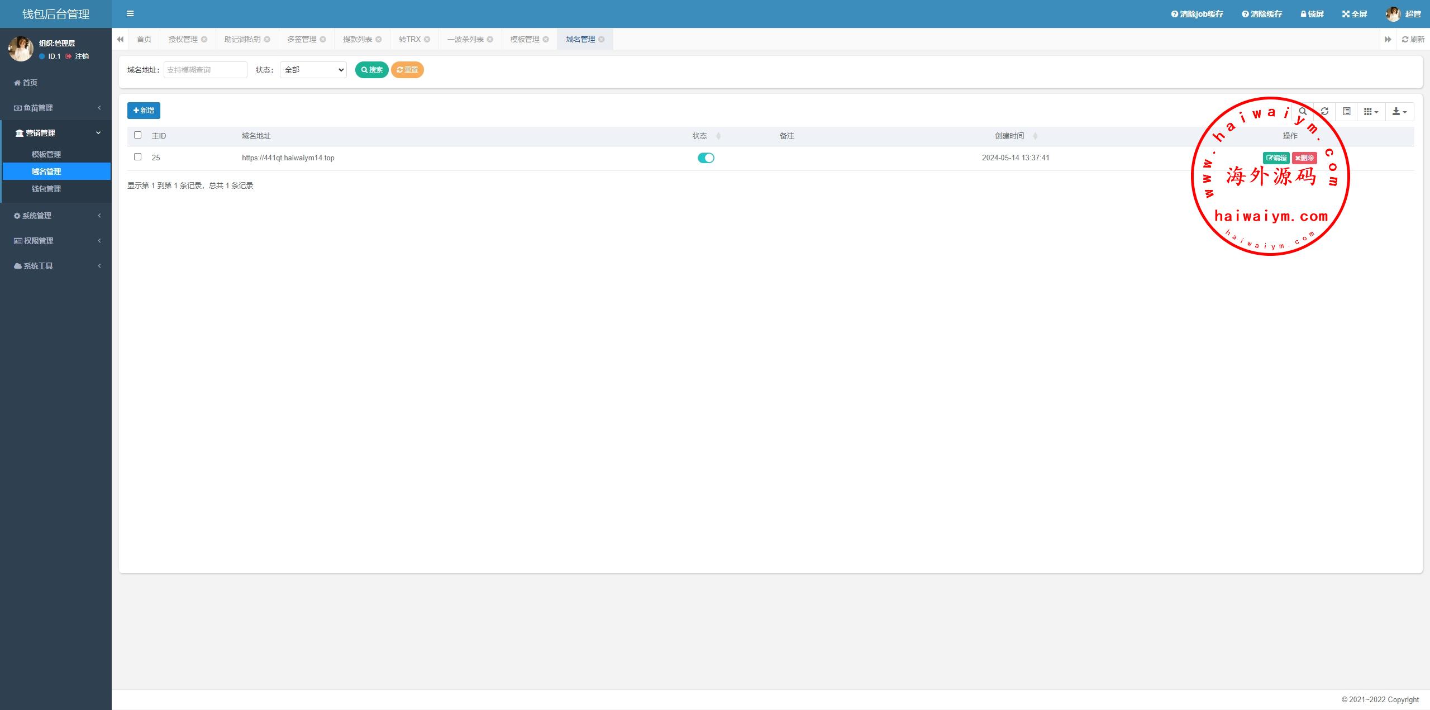Close the 模板管理 tab
Screen dimensions: 1430x710
point(546,39)
